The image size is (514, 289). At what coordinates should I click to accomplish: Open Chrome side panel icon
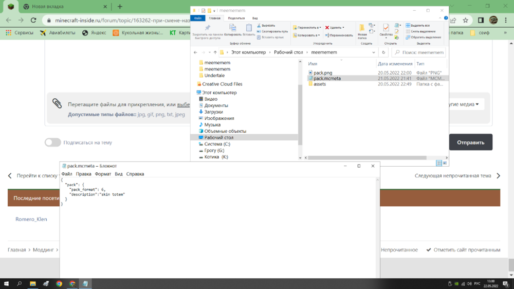pyautogui.click(x=481, y=21)
